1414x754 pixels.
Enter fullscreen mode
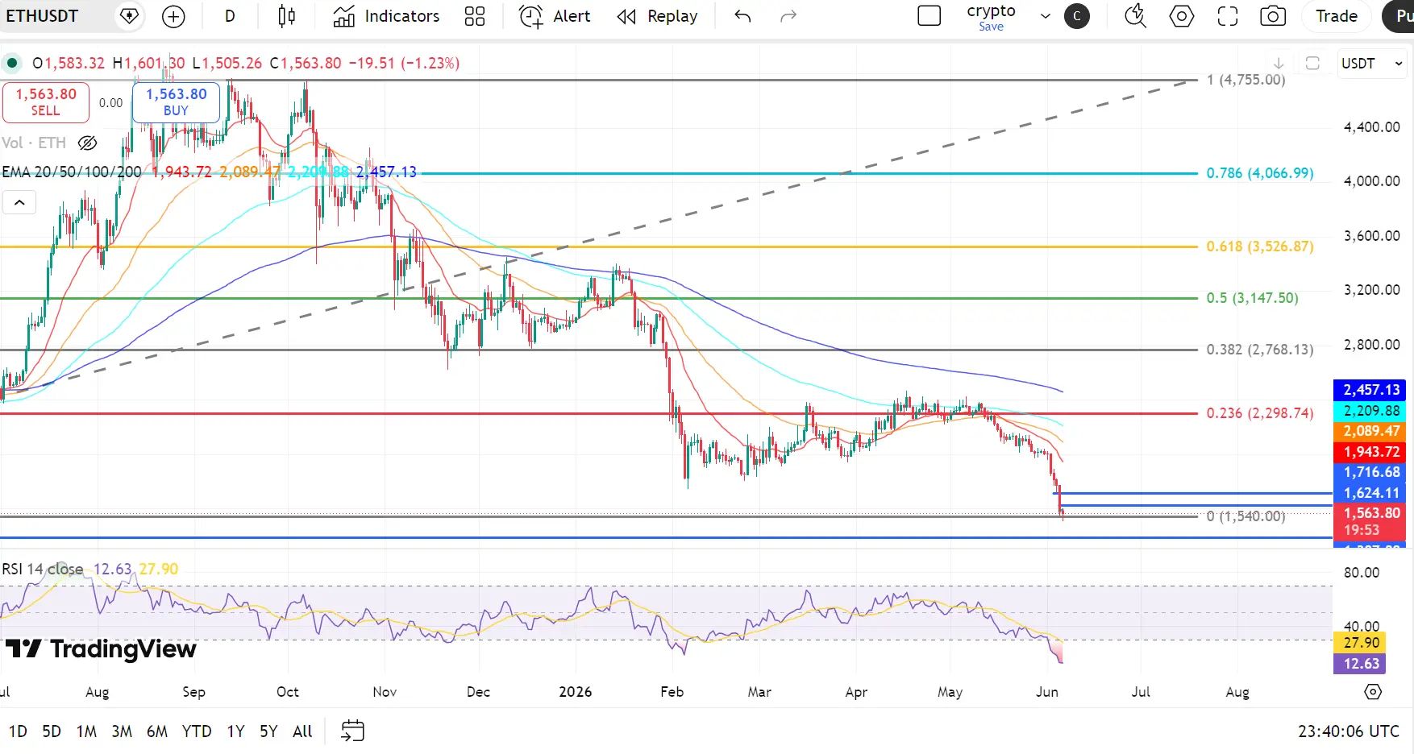tap(1227, 16)
